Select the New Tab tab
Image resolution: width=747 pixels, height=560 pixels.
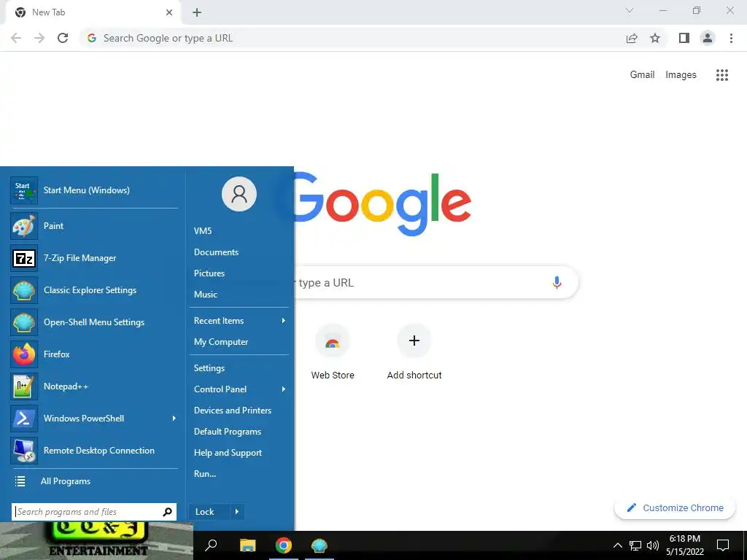point(93,12)
